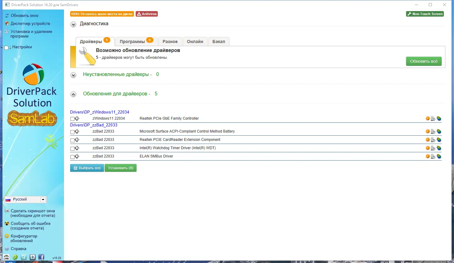Viewport: 454px width, 263px height.
Task: Open the Drivers\DP_zWindows11_22034 folder link
Action: click(x=100, y=112)
